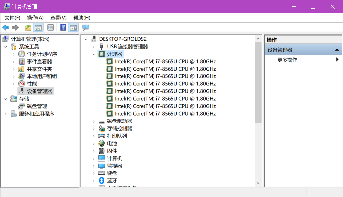Select 本地用户和组 tree item
Viewport: 343px width, 197px height.
pos(42,76)
